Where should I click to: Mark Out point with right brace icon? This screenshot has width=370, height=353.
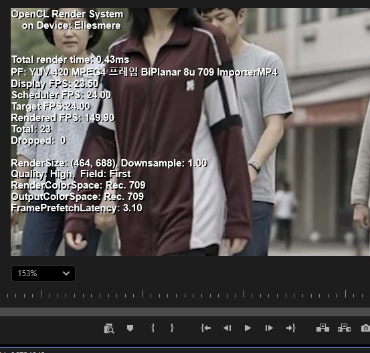(x=172, y=328)
